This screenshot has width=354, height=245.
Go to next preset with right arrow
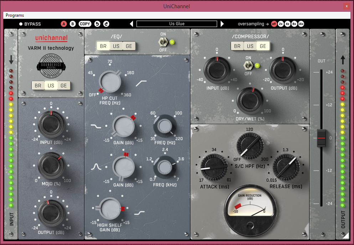click(x=222, y=24)
